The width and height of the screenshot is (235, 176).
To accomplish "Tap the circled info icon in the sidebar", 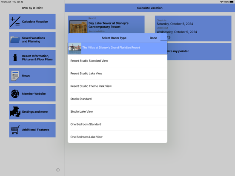I will (x=58, y=170).
